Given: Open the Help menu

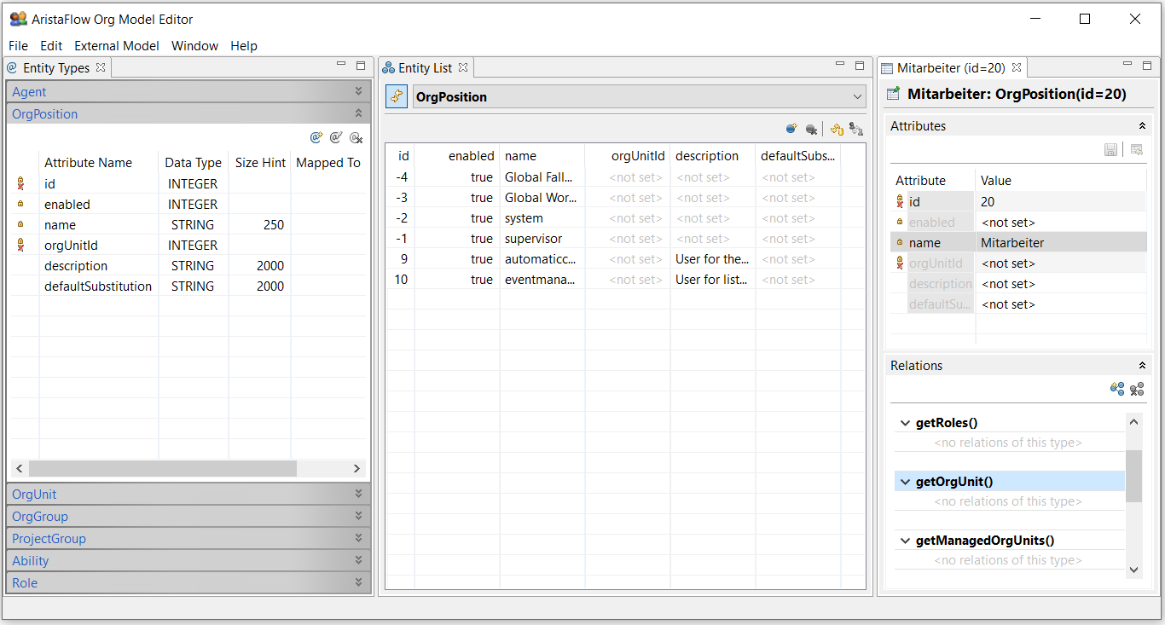Looking at the screenshot, I should point(244,46).
